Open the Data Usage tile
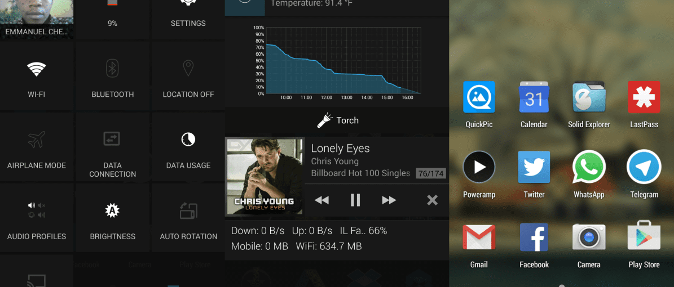This screenshot has width=674, height=287. (188, 147)
